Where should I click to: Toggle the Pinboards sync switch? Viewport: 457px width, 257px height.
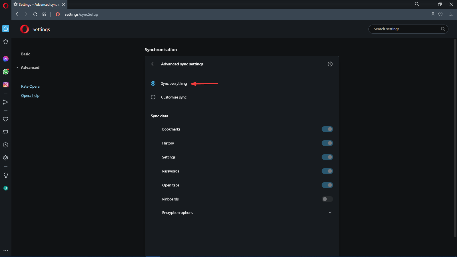(327, 199)
